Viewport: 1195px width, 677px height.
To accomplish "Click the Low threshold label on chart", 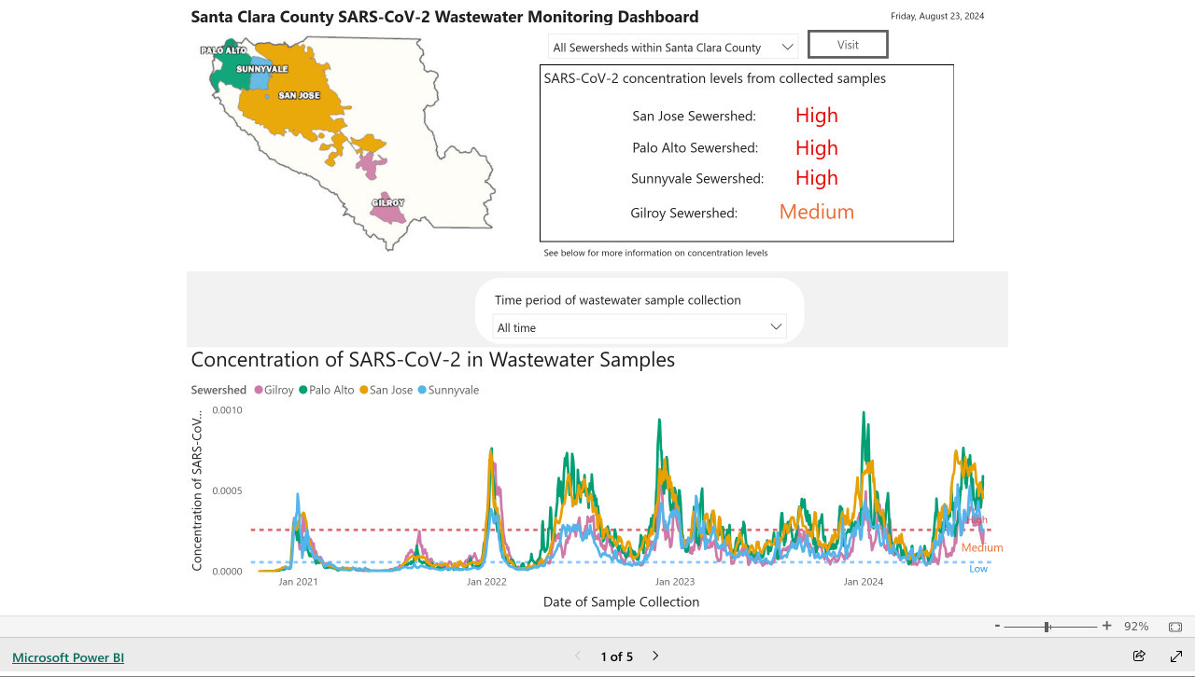I will click(x=978, y=569).
